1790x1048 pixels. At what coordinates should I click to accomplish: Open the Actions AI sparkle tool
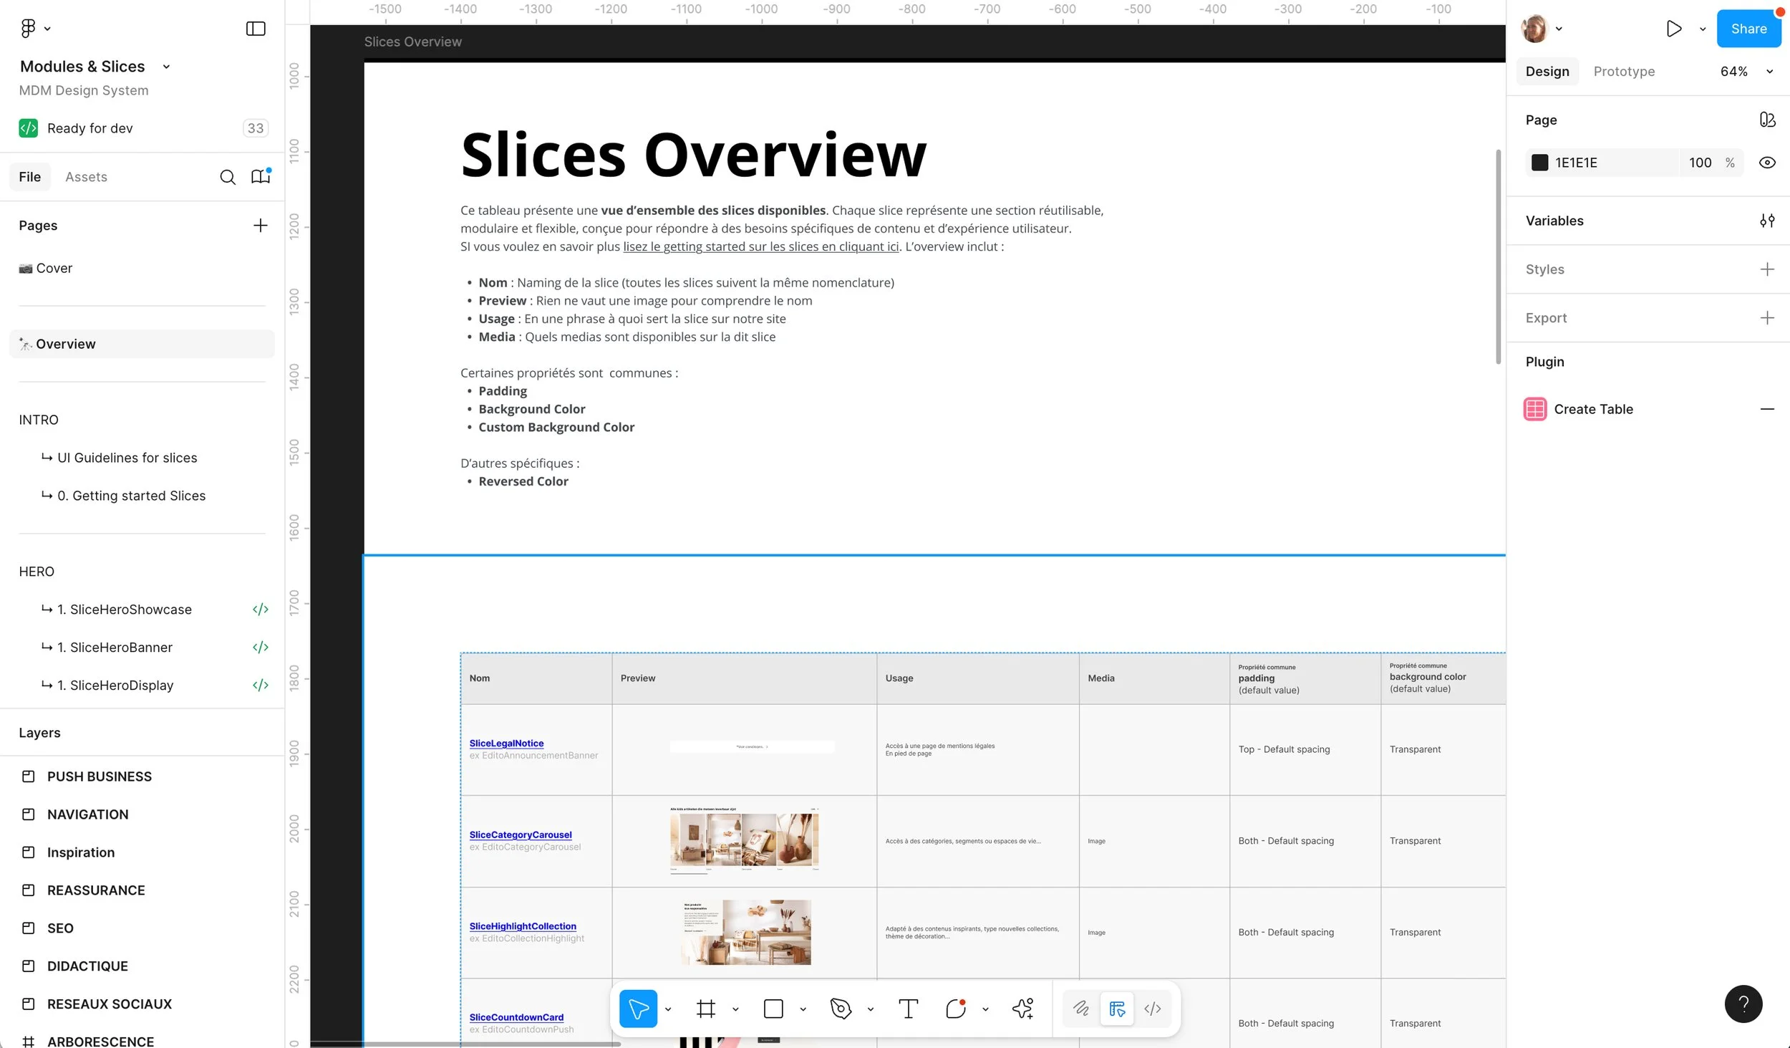tap(1022, 1009)
